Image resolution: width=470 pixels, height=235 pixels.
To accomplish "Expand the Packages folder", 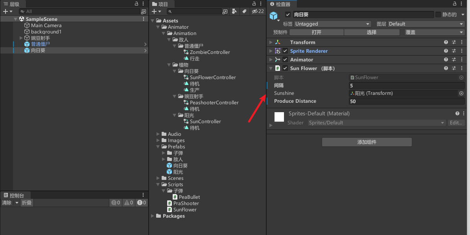I will pos(153,216).
